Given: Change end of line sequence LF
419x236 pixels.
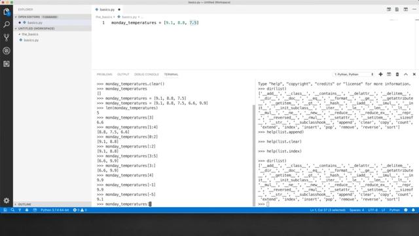Looking at the screenshot, I should click(x=383, y=210).
